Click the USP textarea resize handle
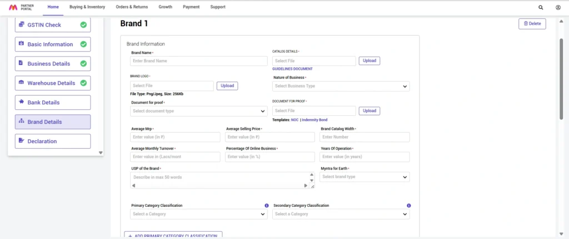The image size is (569, 239). coord(312,186)
